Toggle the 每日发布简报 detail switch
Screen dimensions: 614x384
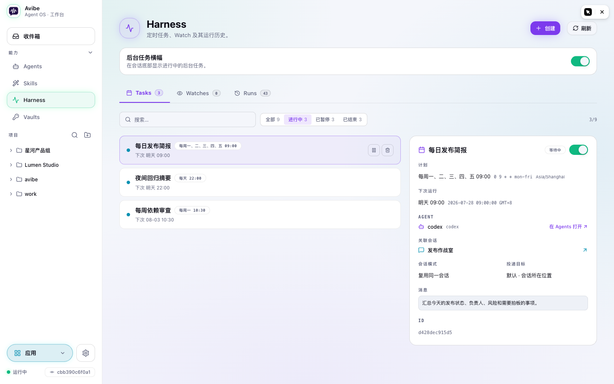point(579,150)
